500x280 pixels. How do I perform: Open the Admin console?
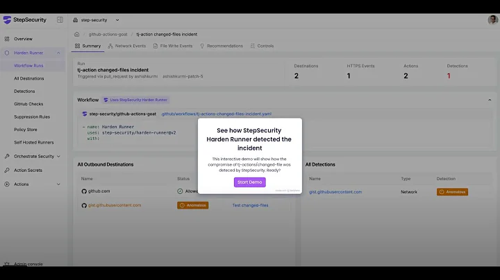[28, 264]
